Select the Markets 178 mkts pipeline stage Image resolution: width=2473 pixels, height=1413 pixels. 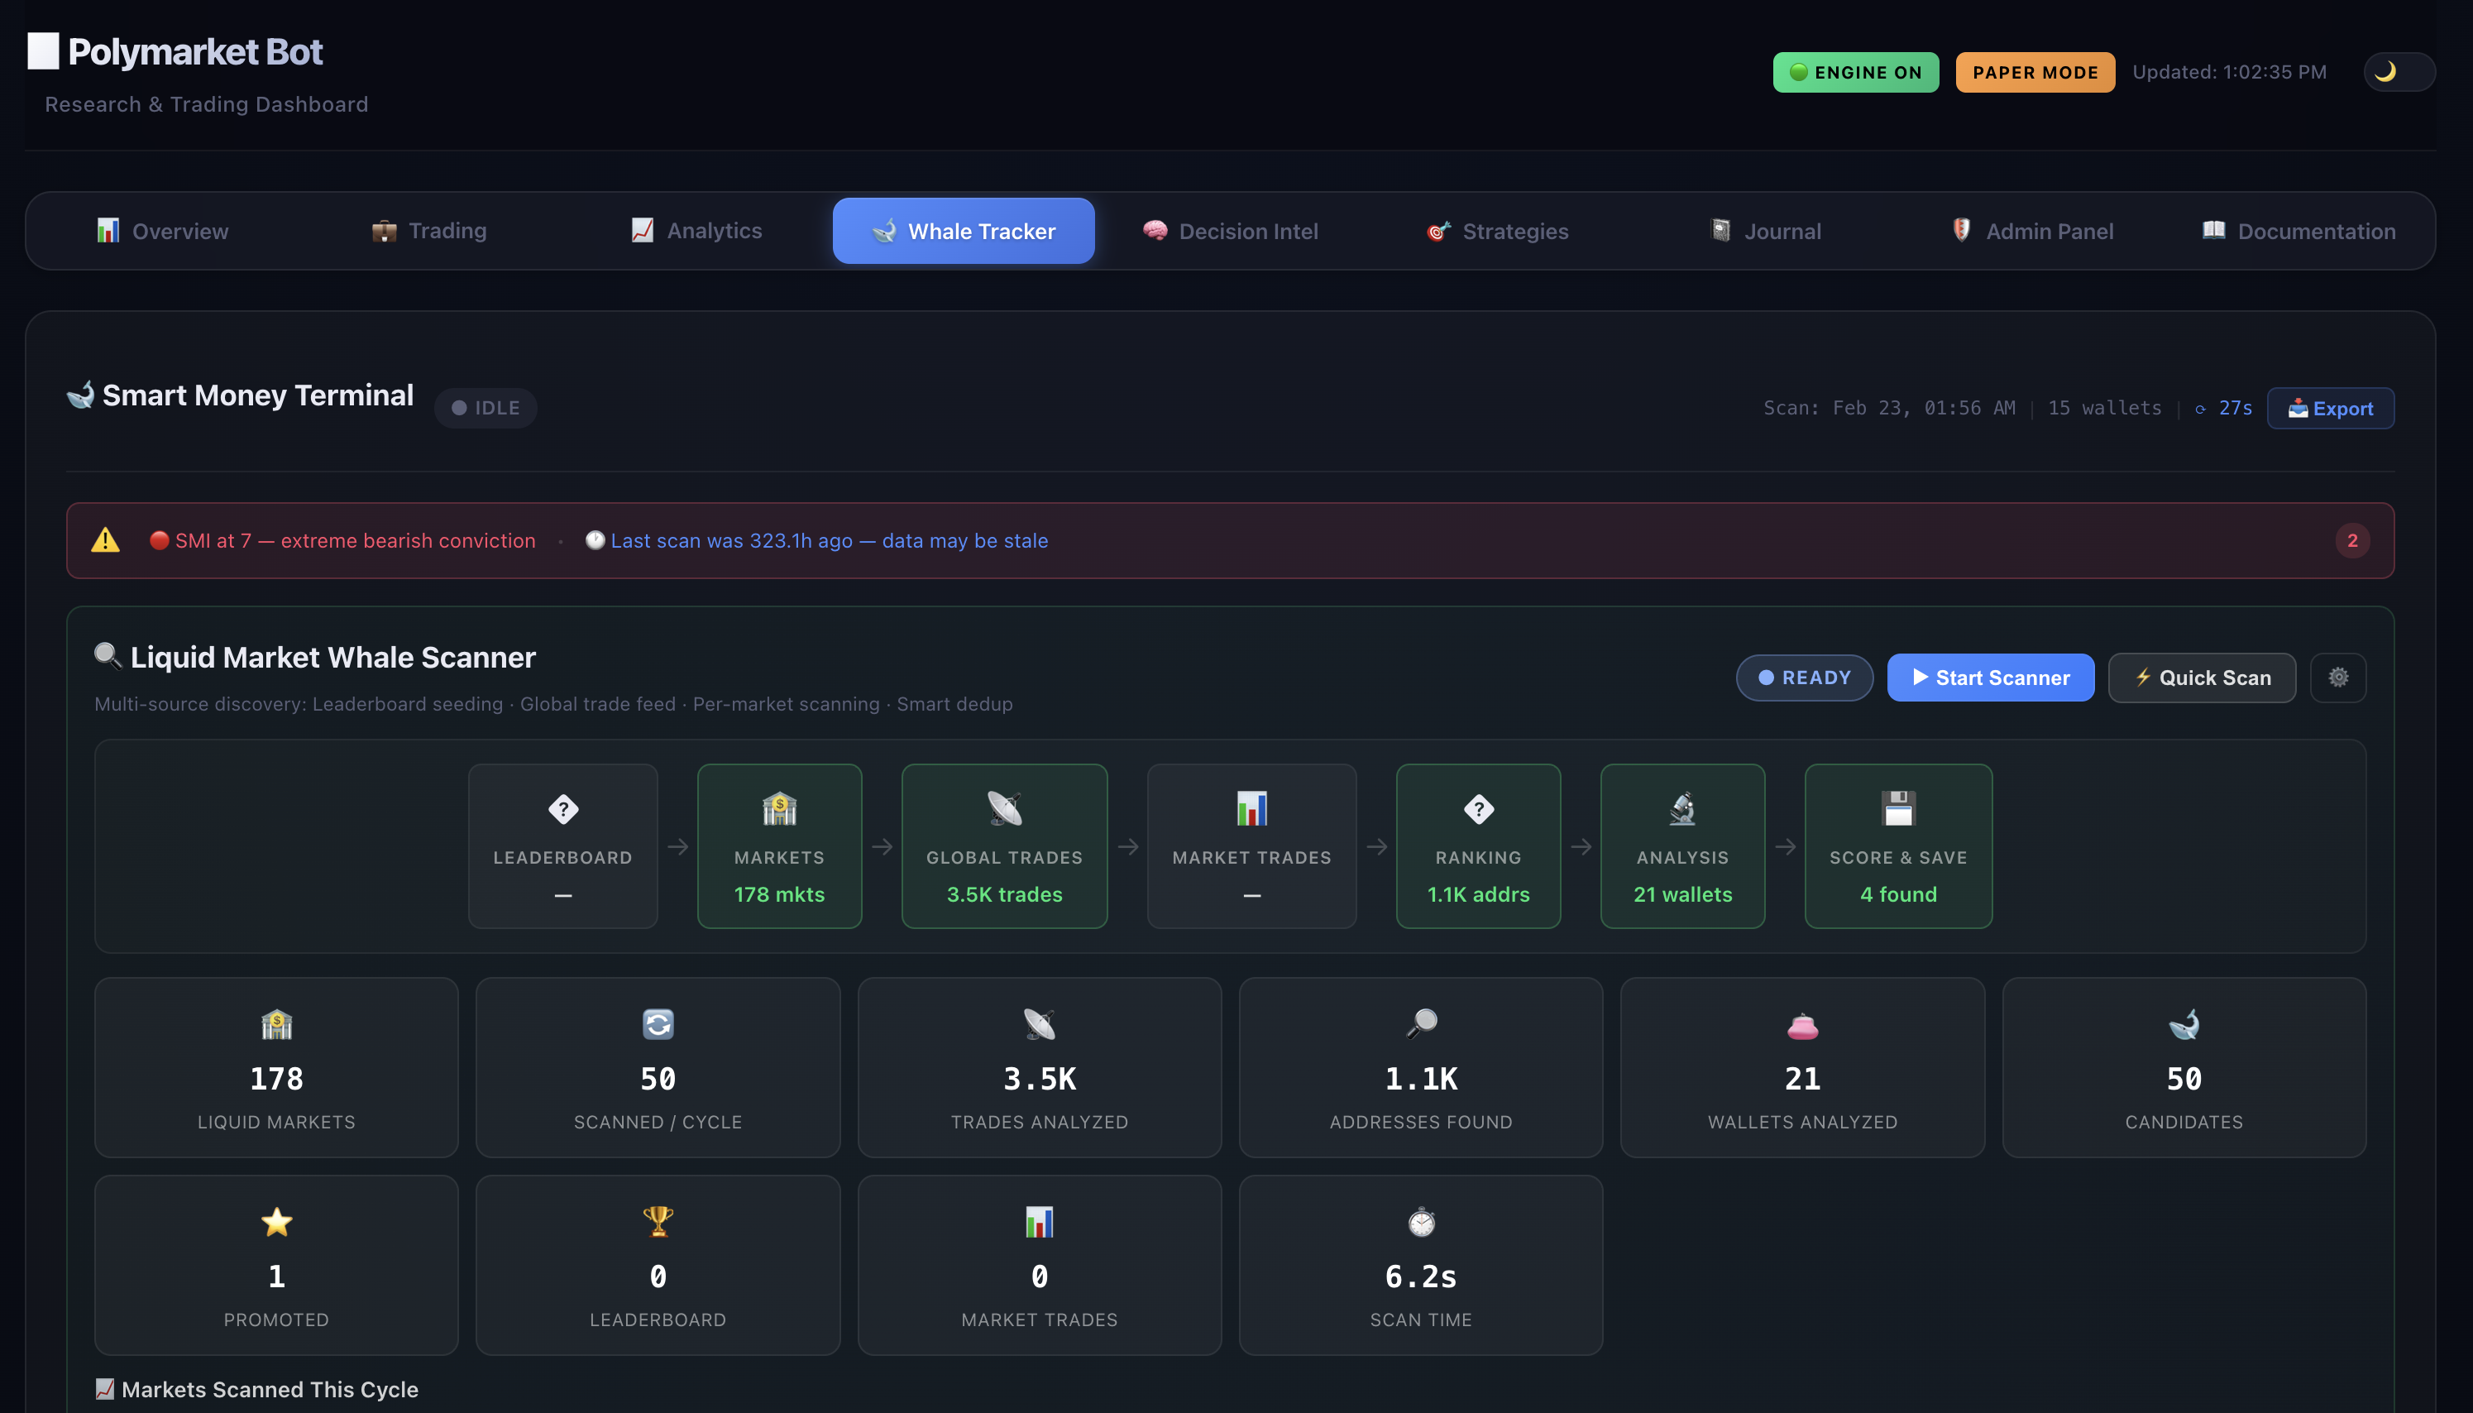tap(779, 846)
